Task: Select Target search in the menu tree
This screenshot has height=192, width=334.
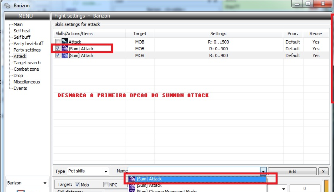Action: pyautogui.click(x=27, y=63)
